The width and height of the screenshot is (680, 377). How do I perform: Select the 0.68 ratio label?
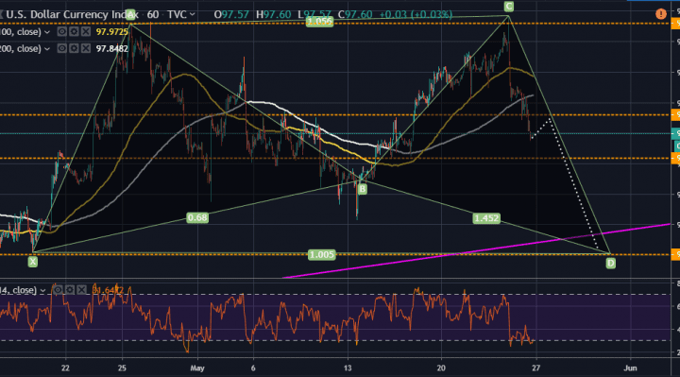point(197,217)
